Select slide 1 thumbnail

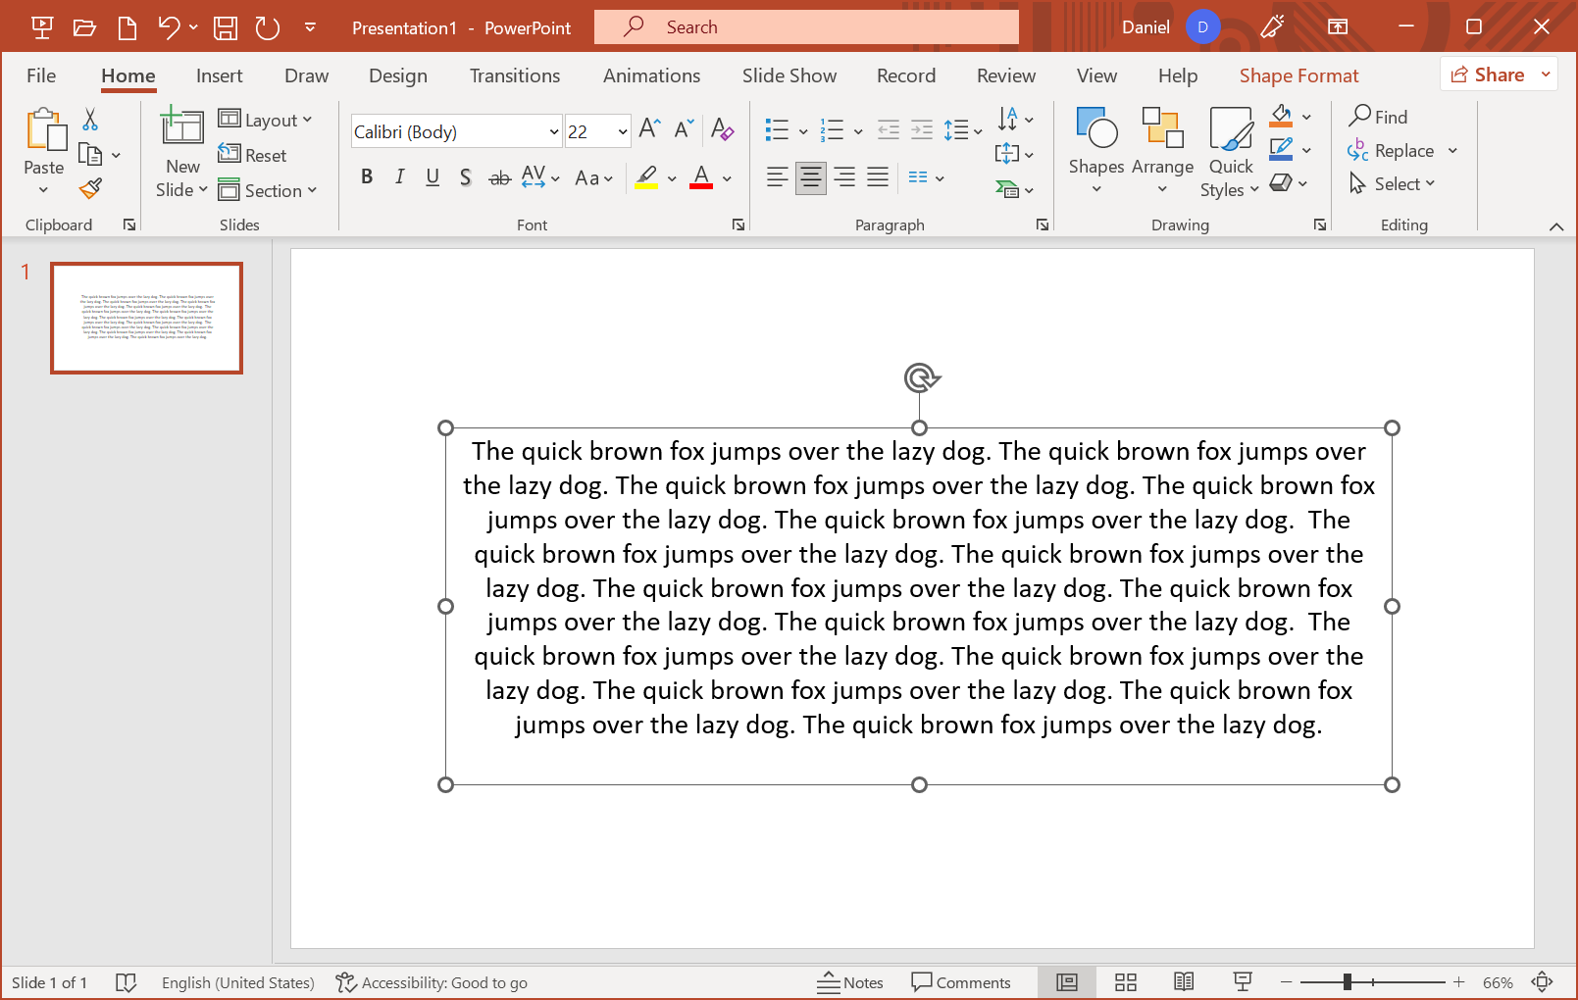(147, 318)
